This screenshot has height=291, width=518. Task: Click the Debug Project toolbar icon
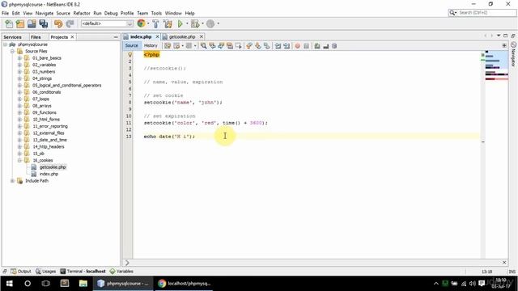tap(195, 23)
